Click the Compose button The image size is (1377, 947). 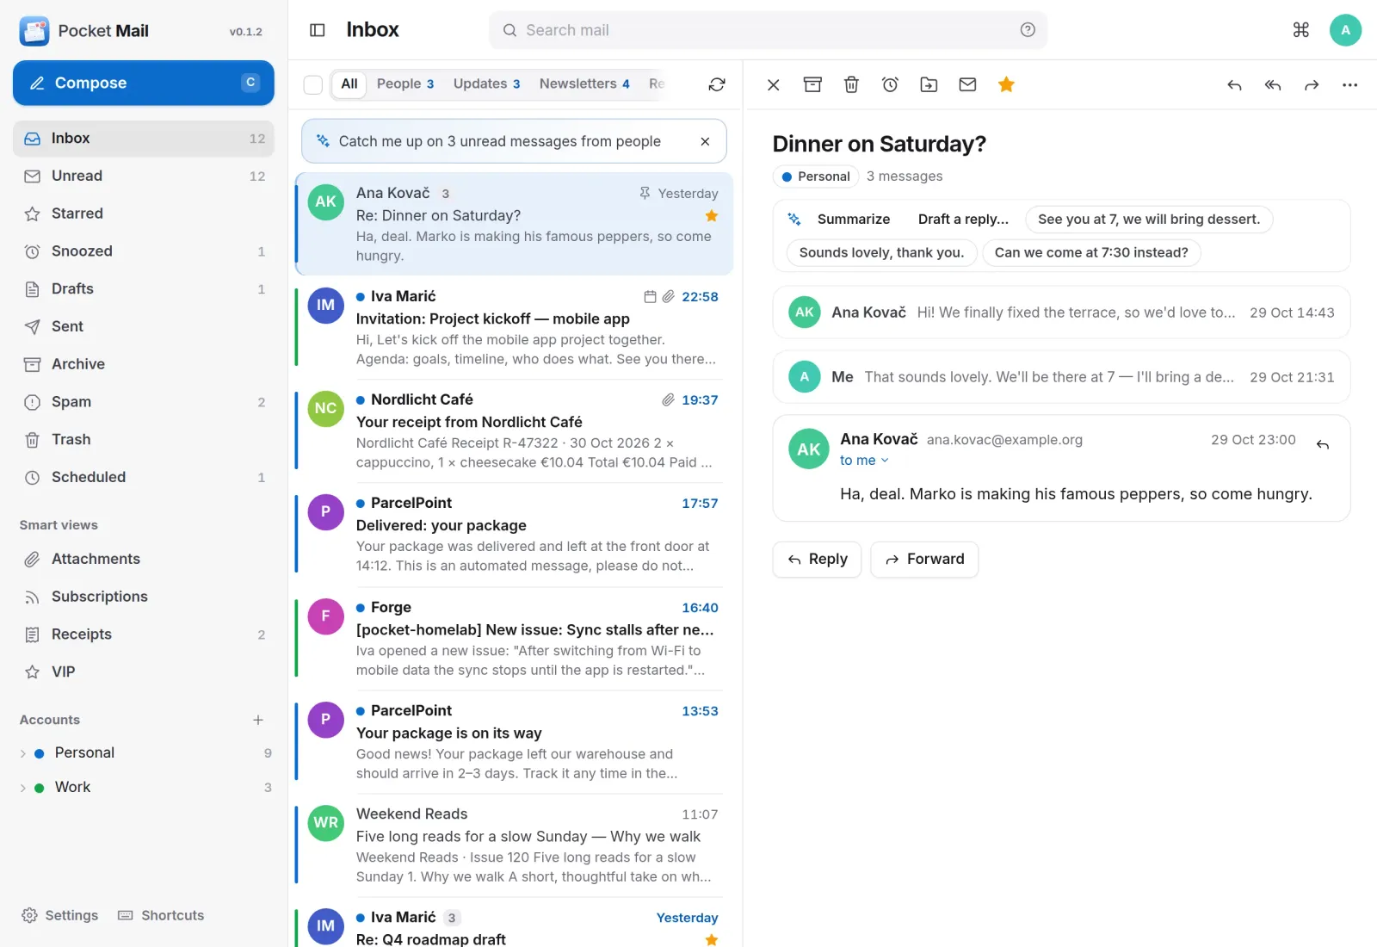144,83
